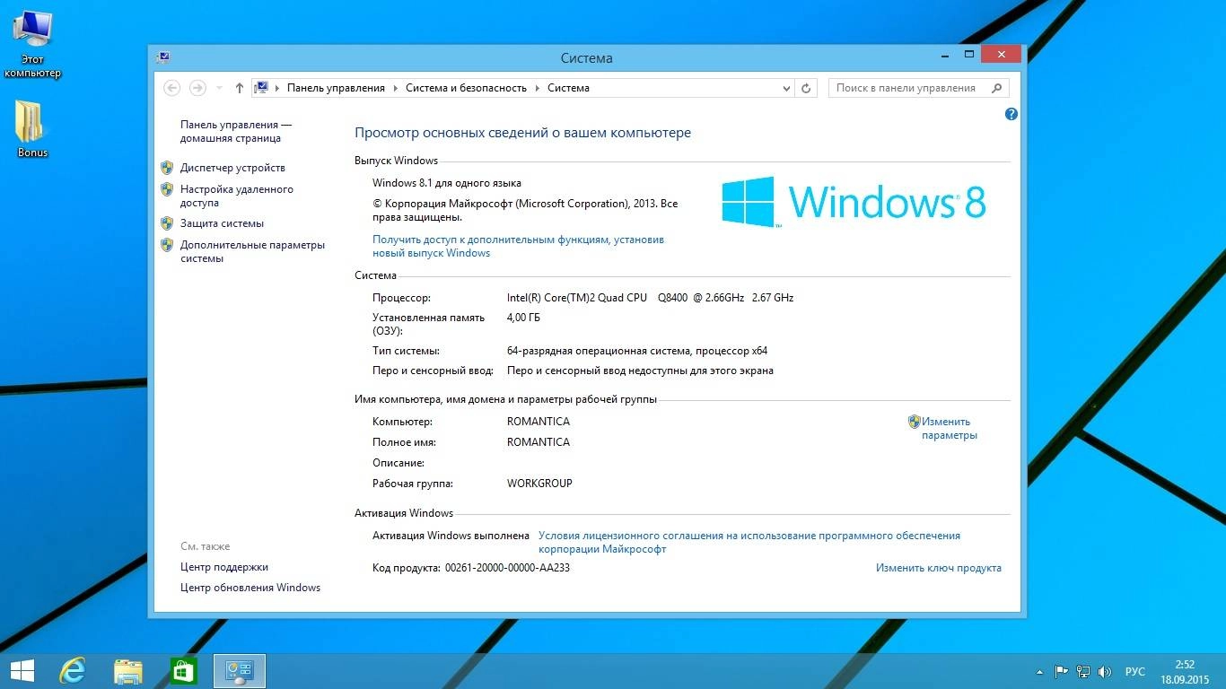Click shield icon beside Дополнительные параметры системы
Image resolution: width=1226 pixels, height=689 pixels.
pyautogui.click(x=166, y=245)
